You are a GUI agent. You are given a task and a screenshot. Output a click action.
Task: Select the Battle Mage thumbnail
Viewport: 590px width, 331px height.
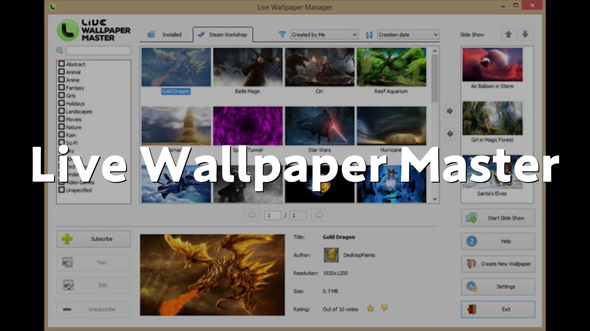pos(248,67)
